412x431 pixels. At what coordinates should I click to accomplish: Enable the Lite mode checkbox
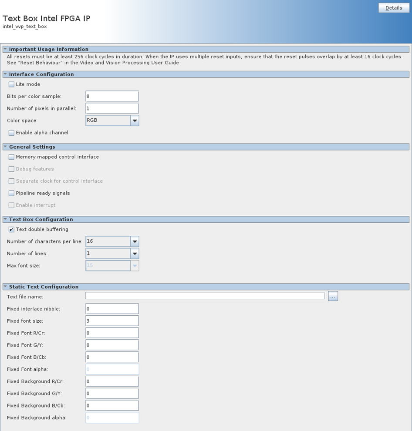11,84
